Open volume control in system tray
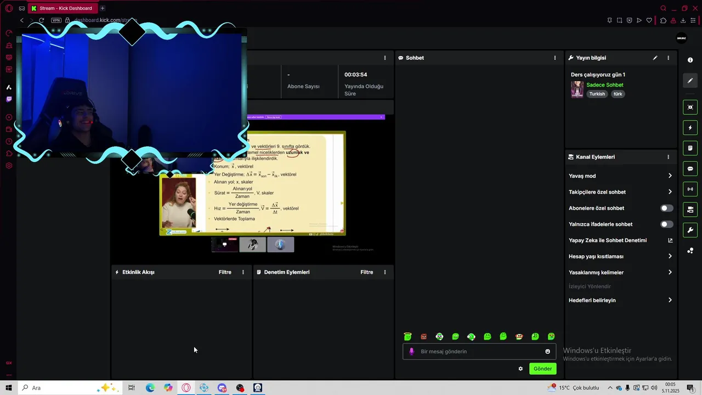 (x=654, y=388)
